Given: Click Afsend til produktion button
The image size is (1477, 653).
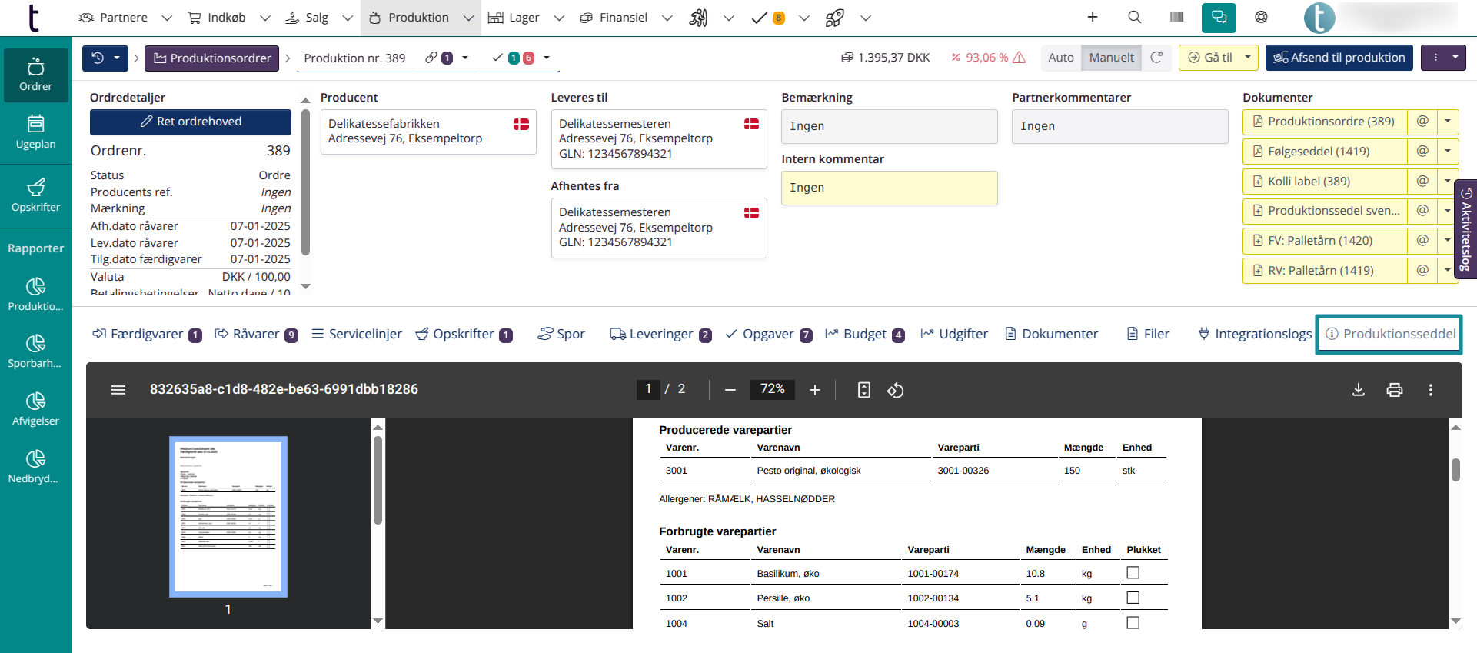Looking at the screenshot, I should [1339, 58].
